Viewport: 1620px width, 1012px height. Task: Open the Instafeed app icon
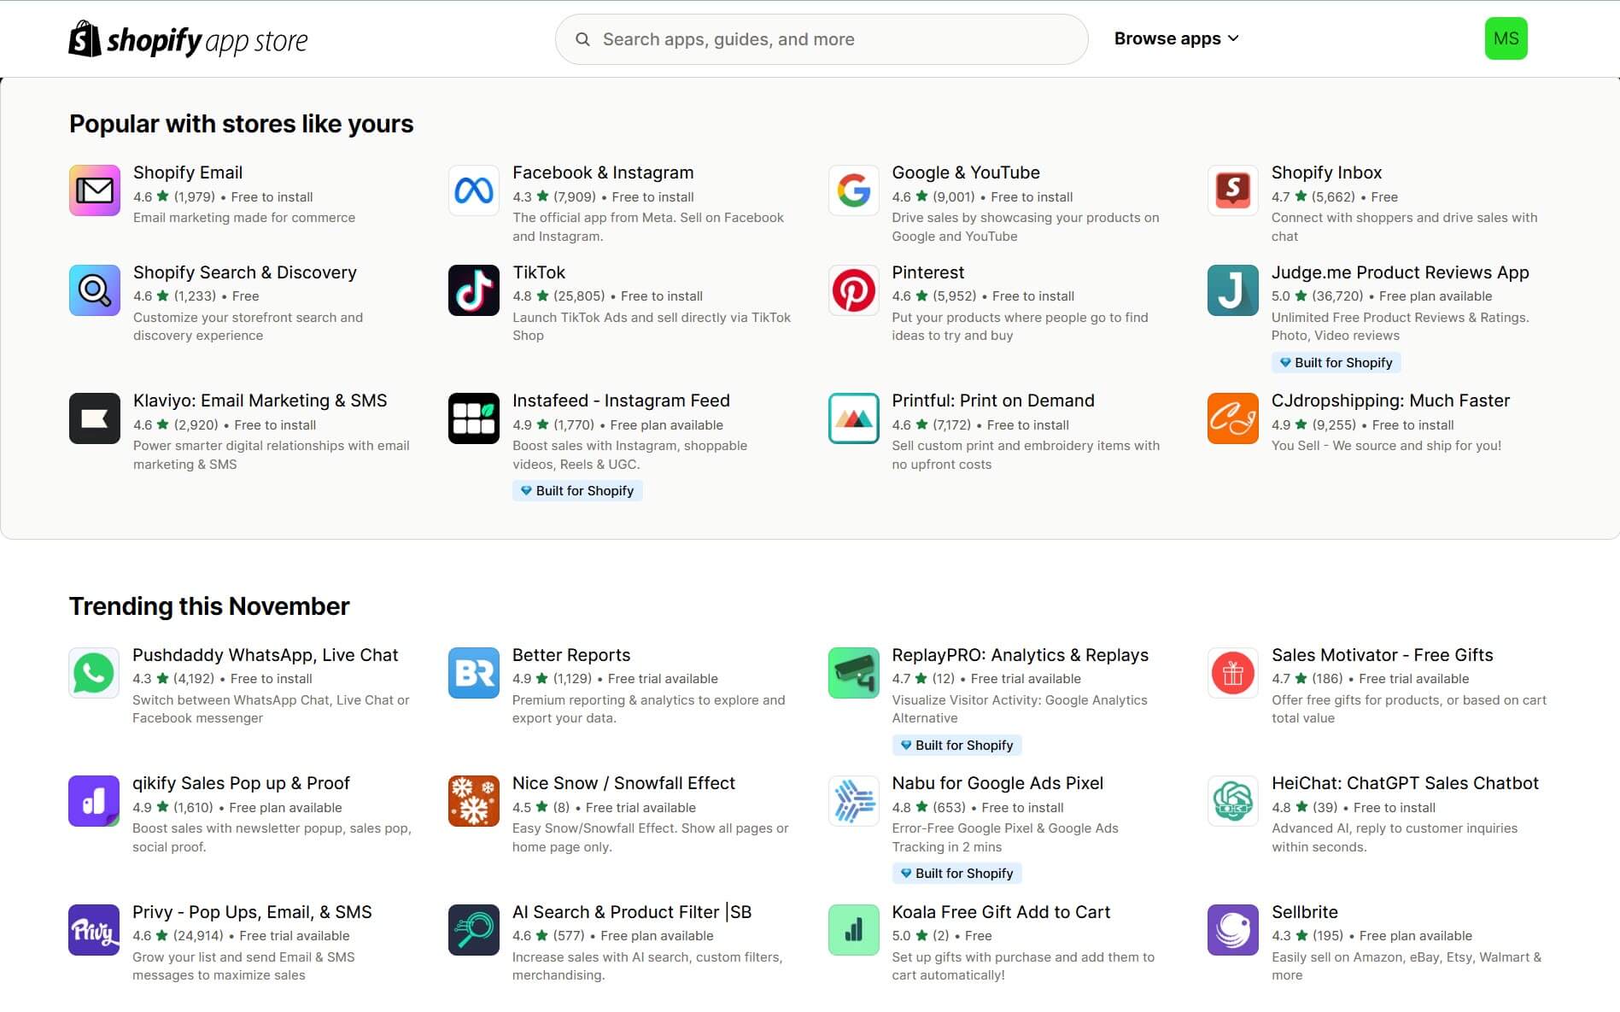tap(474, 418)
